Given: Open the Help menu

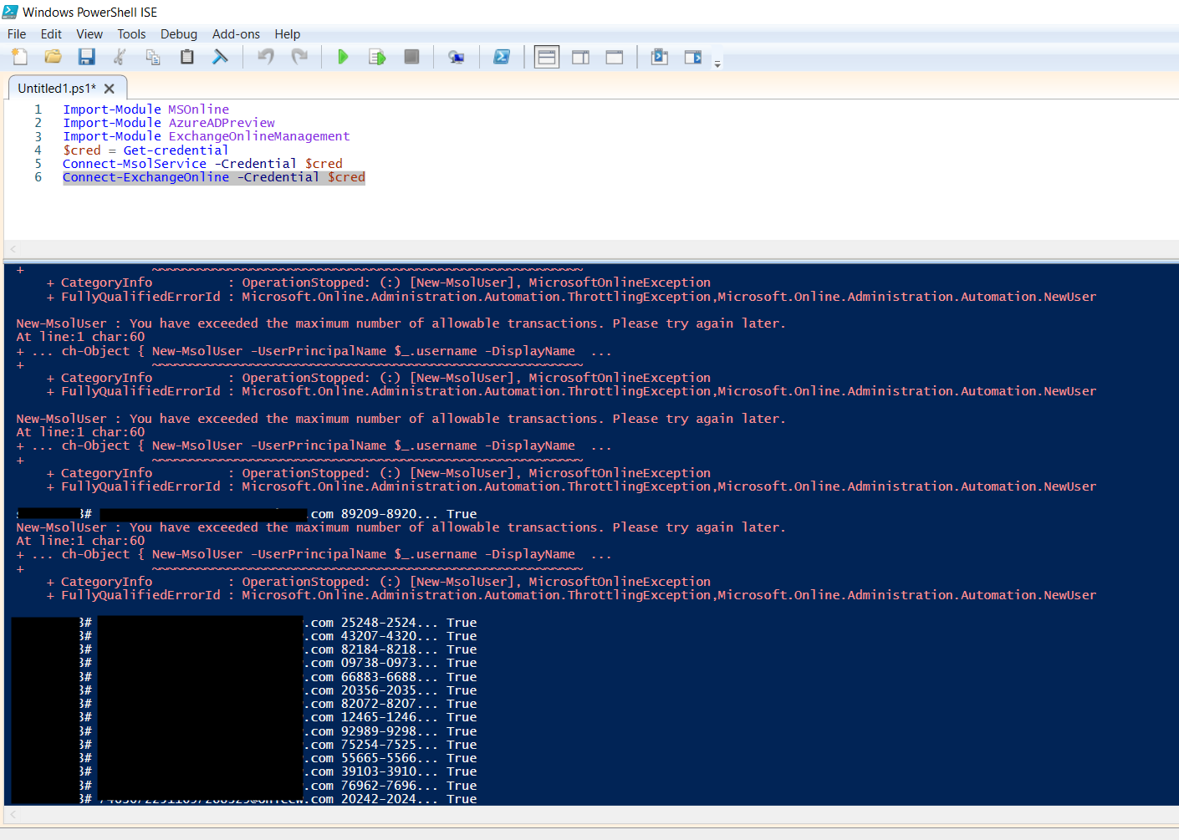Looking at the screenshot, I should (x=287, y=34).
